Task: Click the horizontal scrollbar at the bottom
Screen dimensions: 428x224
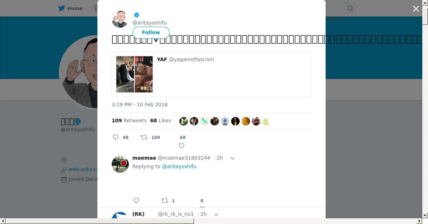Action: 100,221
